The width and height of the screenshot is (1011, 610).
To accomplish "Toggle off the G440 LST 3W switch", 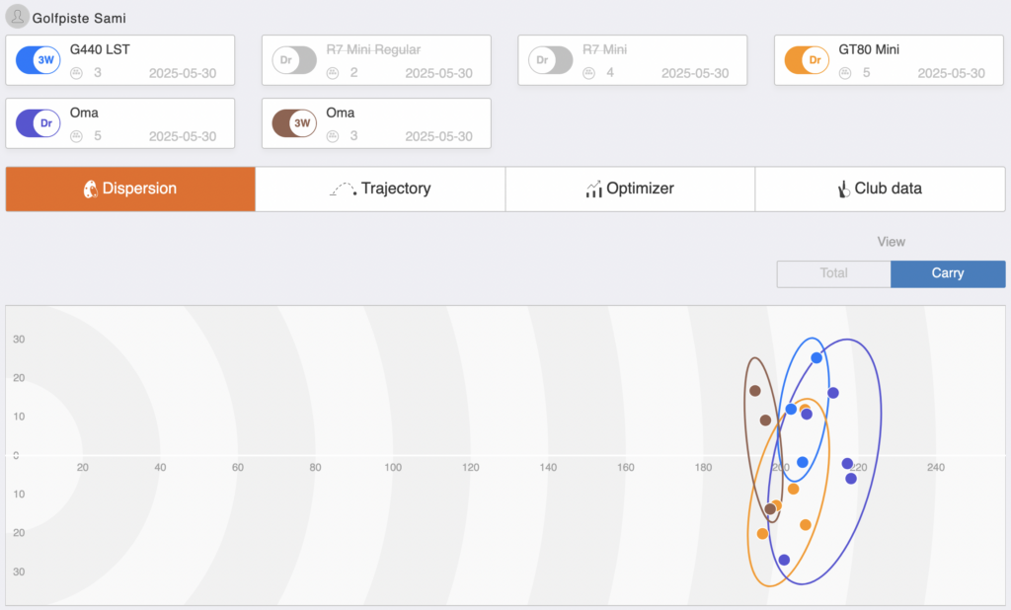I will tap(39, 60).
